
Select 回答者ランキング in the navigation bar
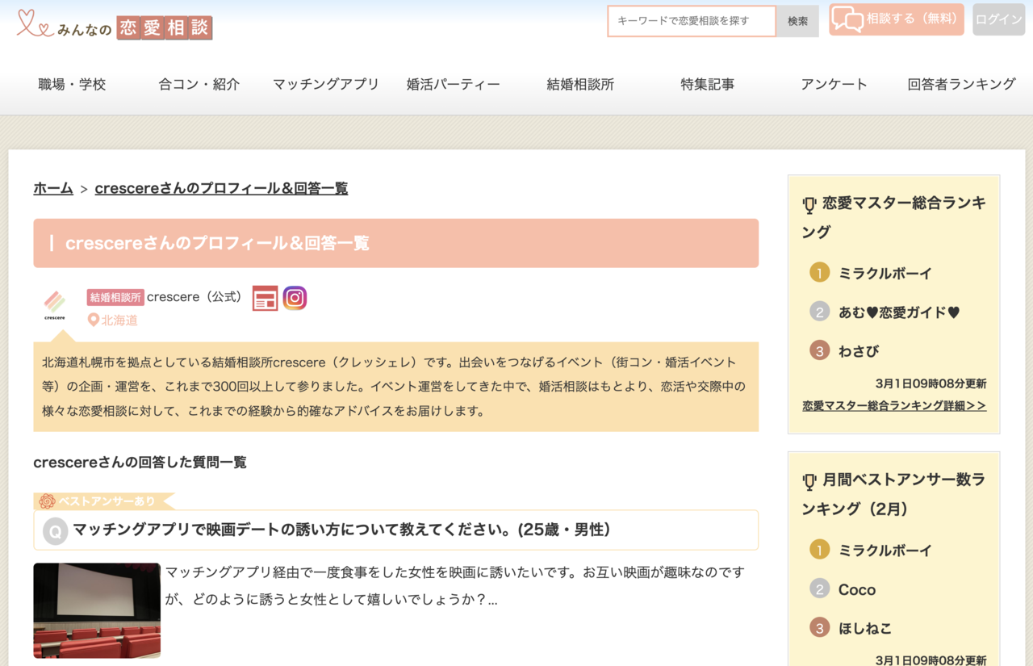(961, 84)
